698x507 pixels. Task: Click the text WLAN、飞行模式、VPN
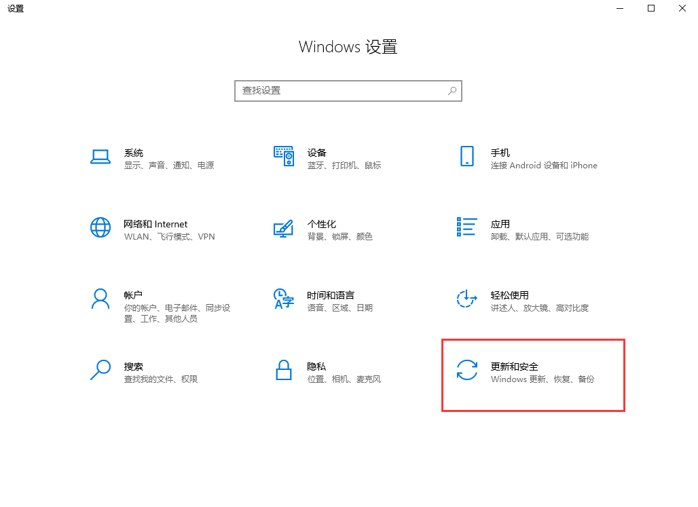[170, 237]
